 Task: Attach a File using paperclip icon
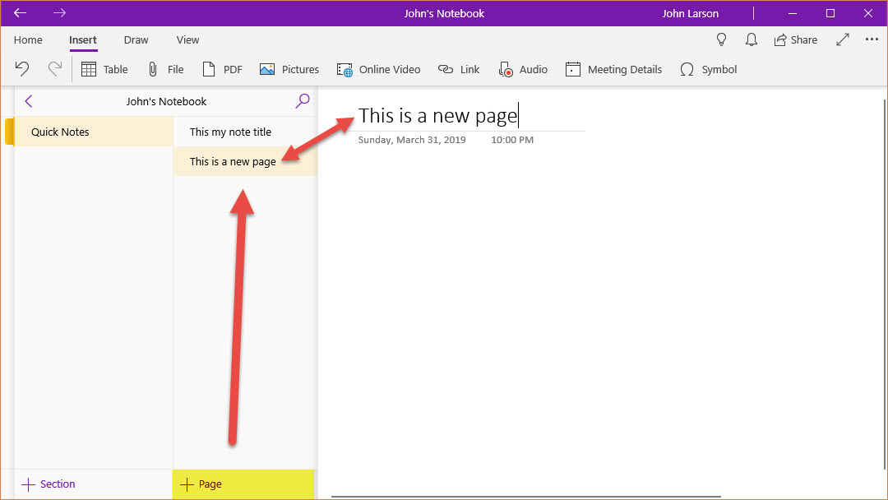(x=165, y=70)
